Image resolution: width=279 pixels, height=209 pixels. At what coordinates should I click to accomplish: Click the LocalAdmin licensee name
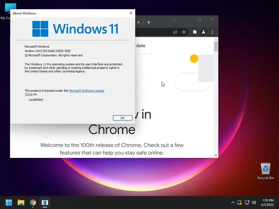[x=36, y=100]
